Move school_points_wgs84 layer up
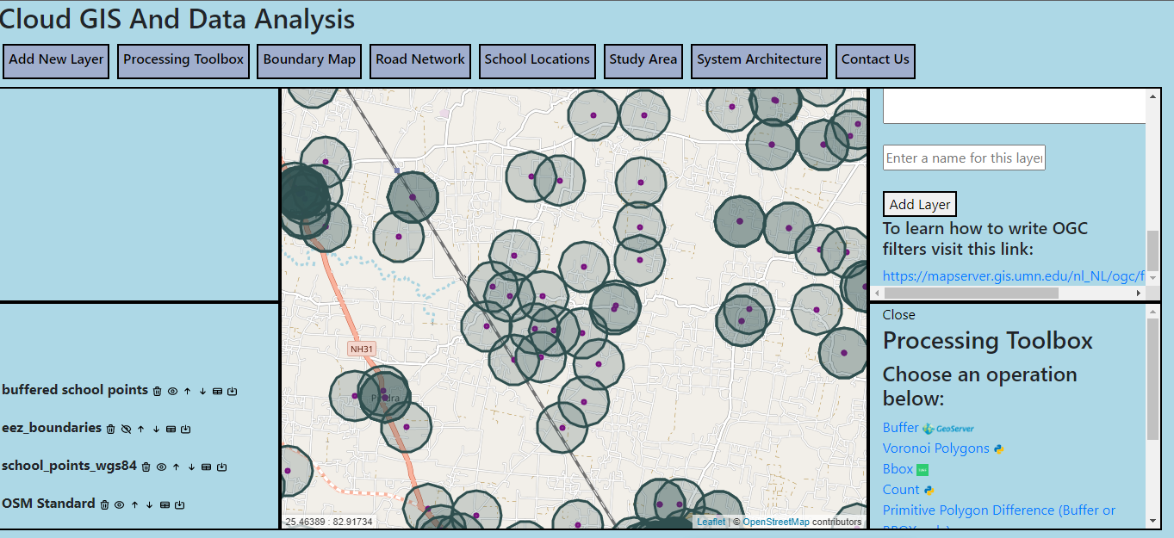The width and height of the screenshot is (1174, 538). pos(176,467)
